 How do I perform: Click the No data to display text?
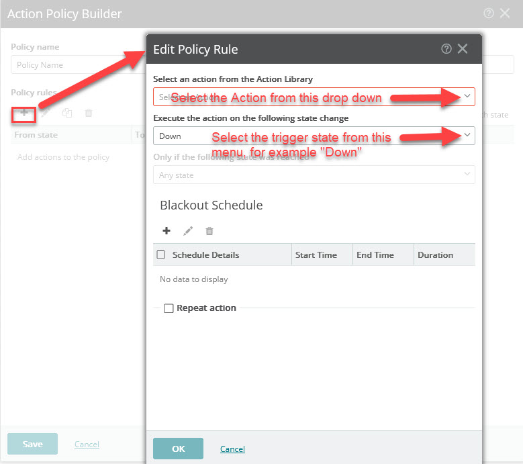(x=194, y=279)
